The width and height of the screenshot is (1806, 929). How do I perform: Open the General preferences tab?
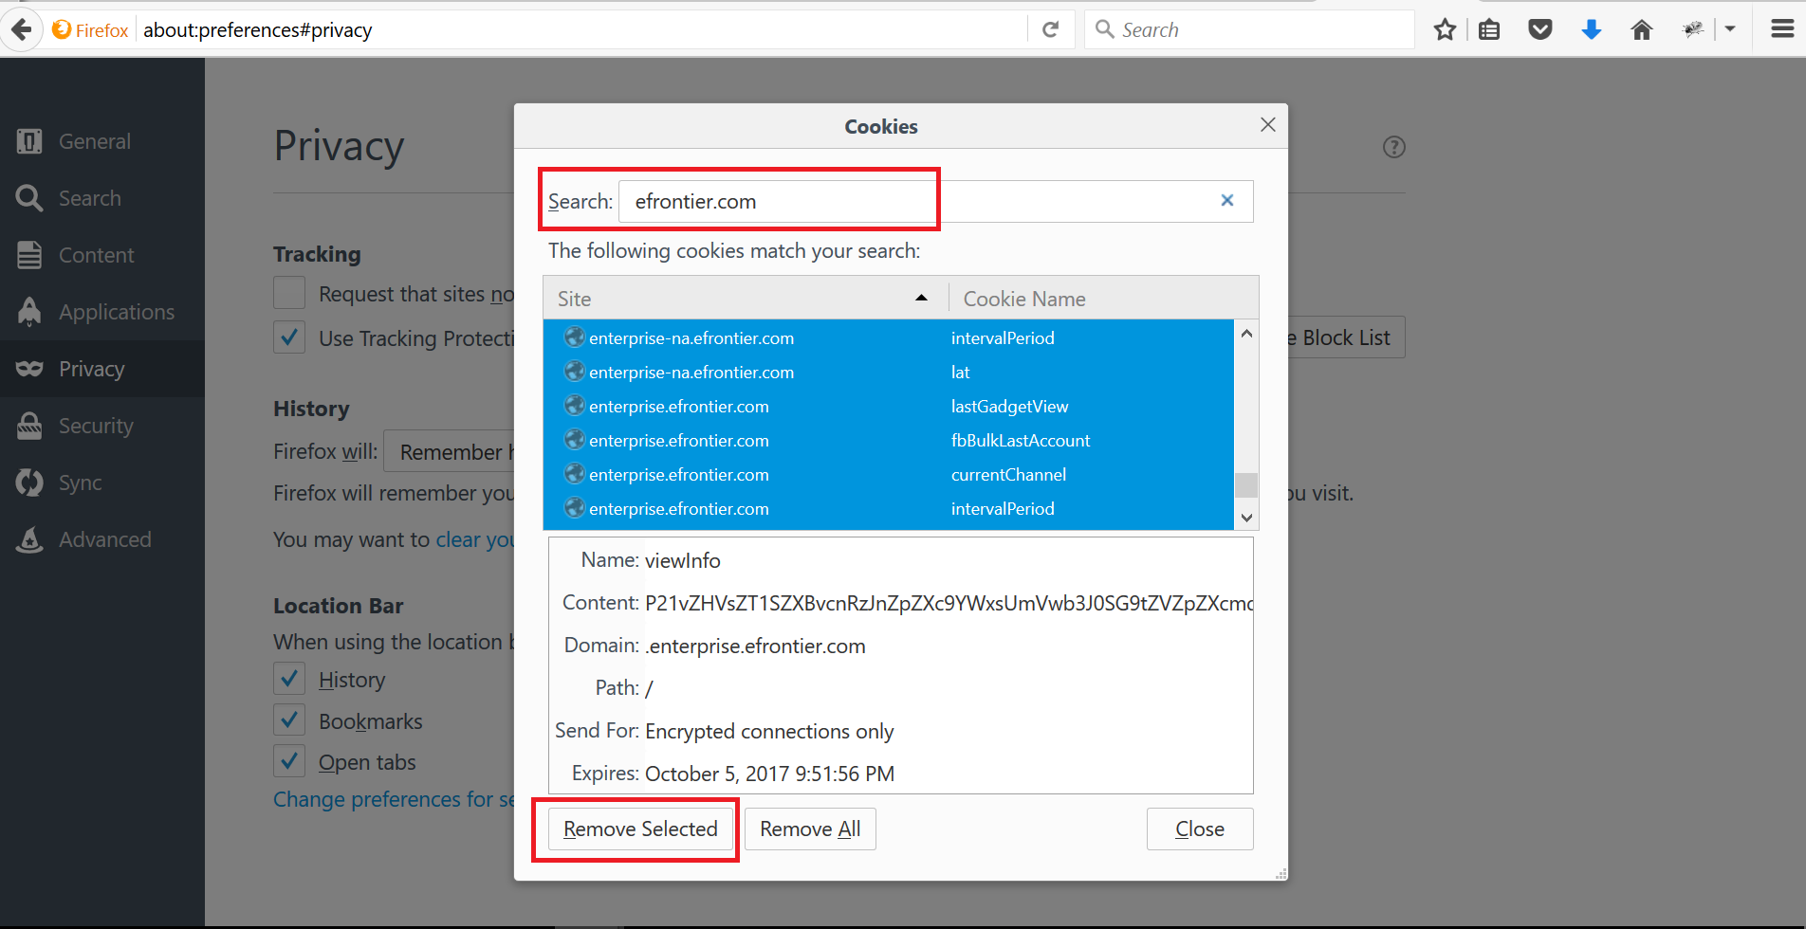[x=94, y=141]
